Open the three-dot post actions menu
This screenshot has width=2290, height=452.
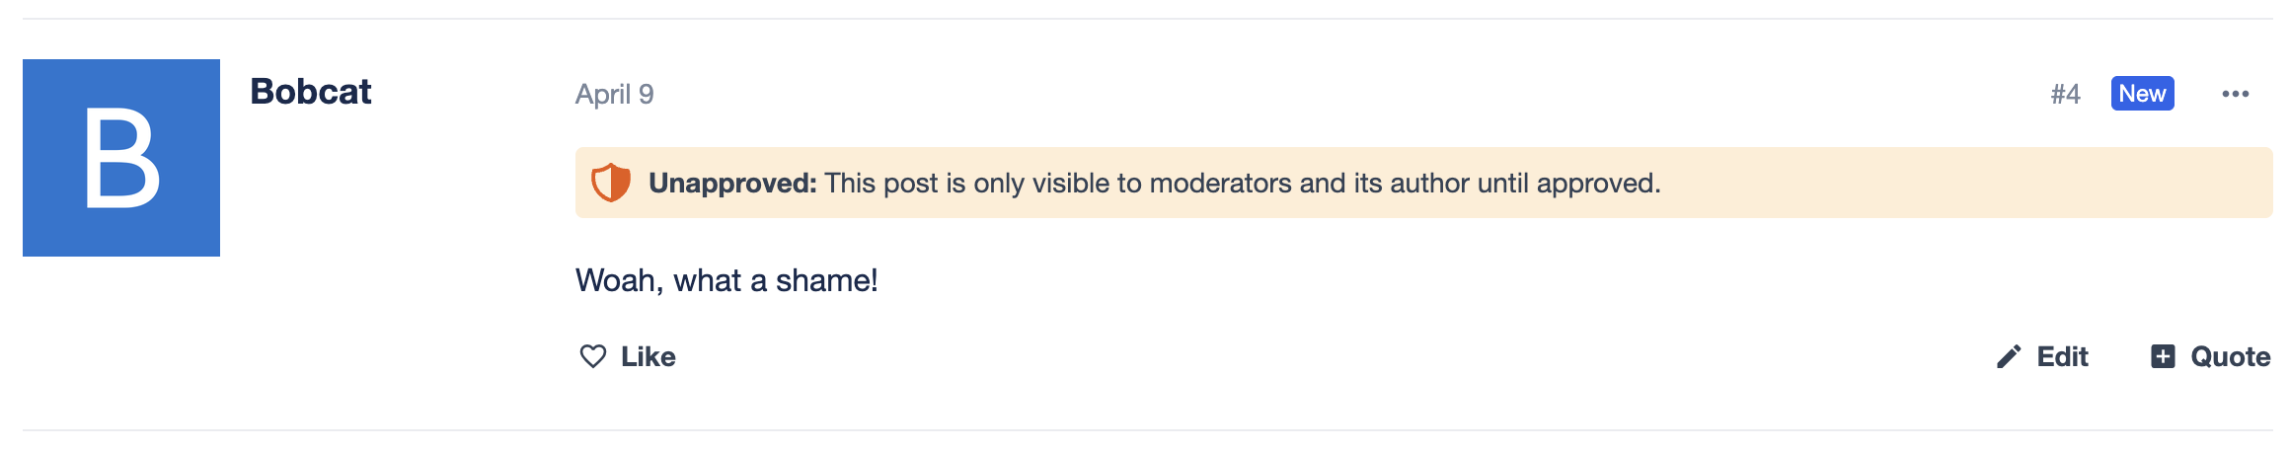[2235, 94]
